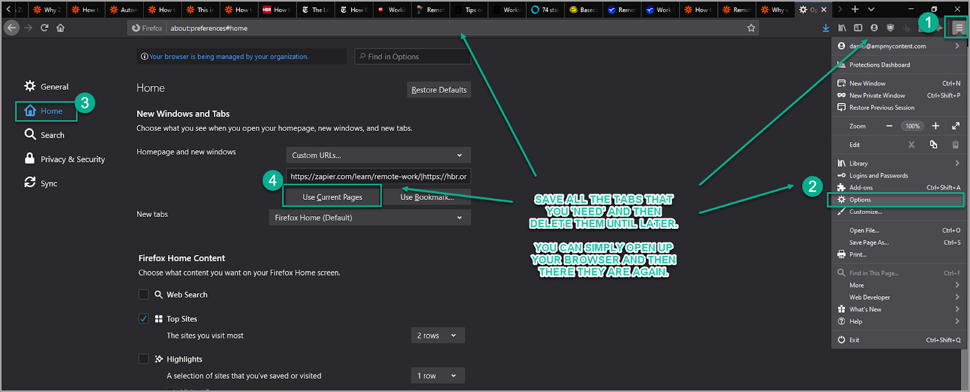Zoom out with minus in menu
This screenshot has width=970, height=392.
coord(889,126)
